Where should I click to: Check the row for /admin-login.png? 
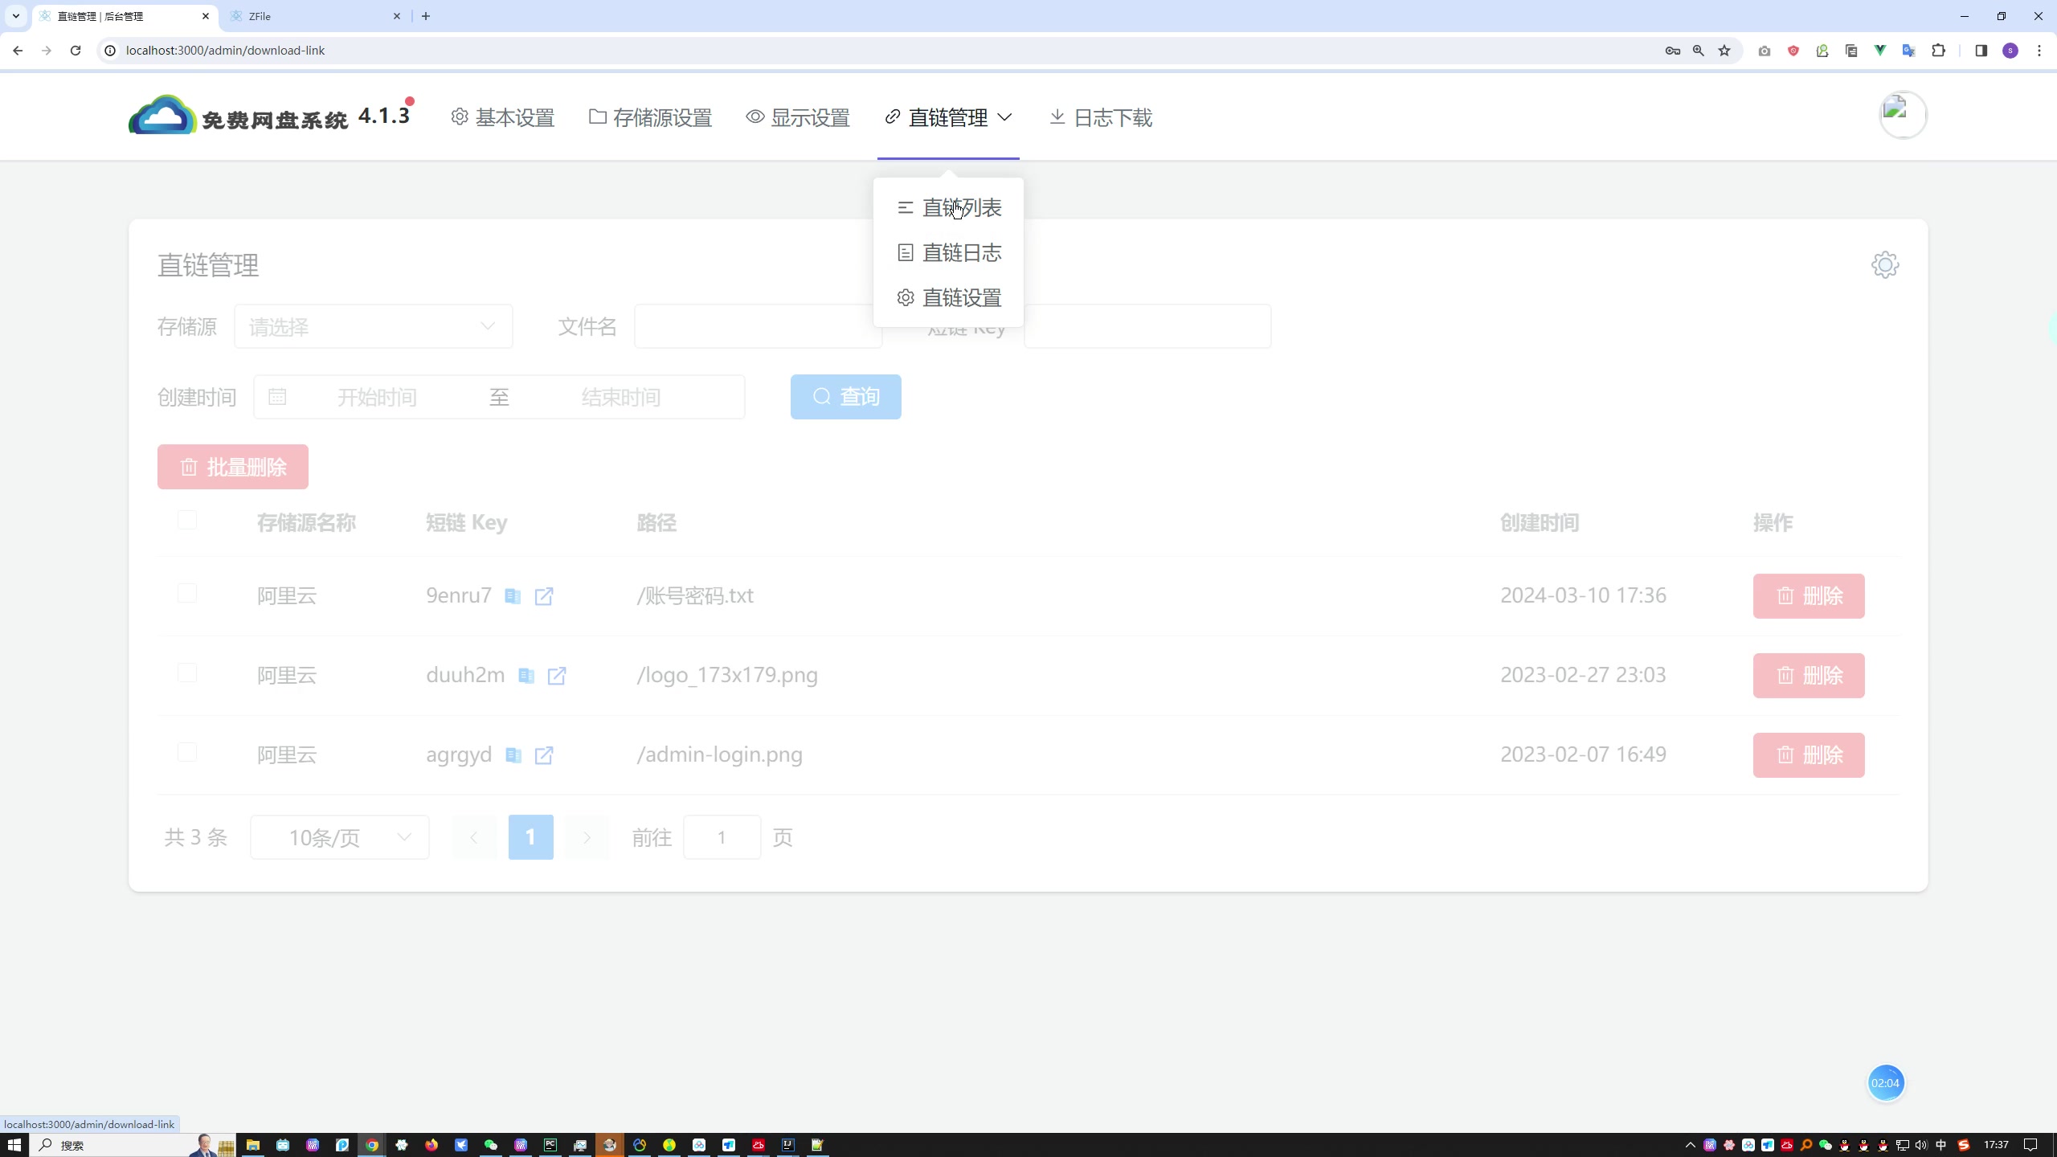tap(187, 753)
